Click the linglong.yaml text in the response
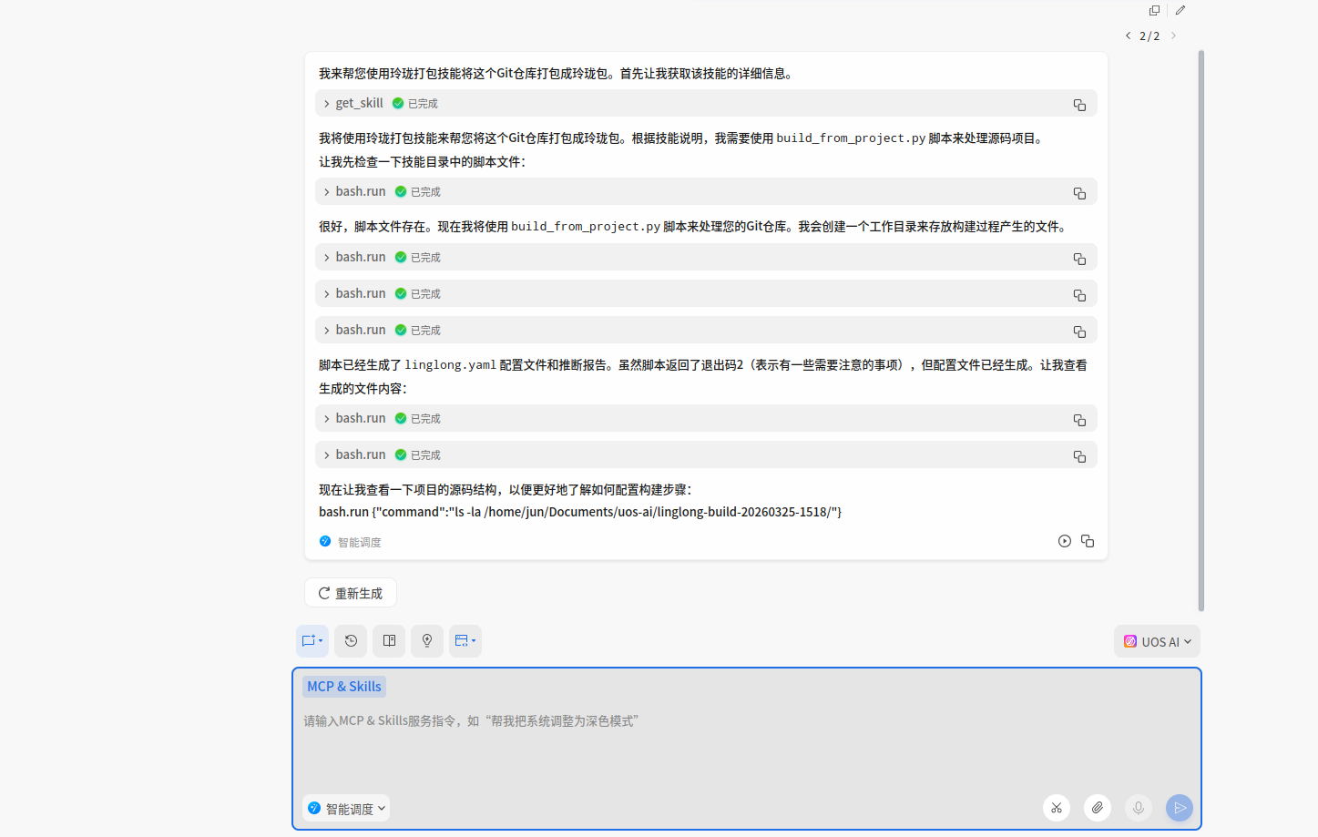 click(451, 365)
